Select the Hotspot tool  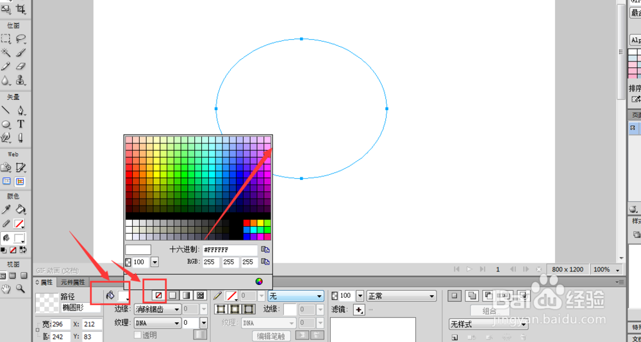click(x=6, y=168)
